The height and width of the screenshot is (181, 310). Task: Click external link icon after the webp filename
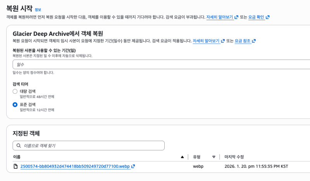tap(133, 167)
